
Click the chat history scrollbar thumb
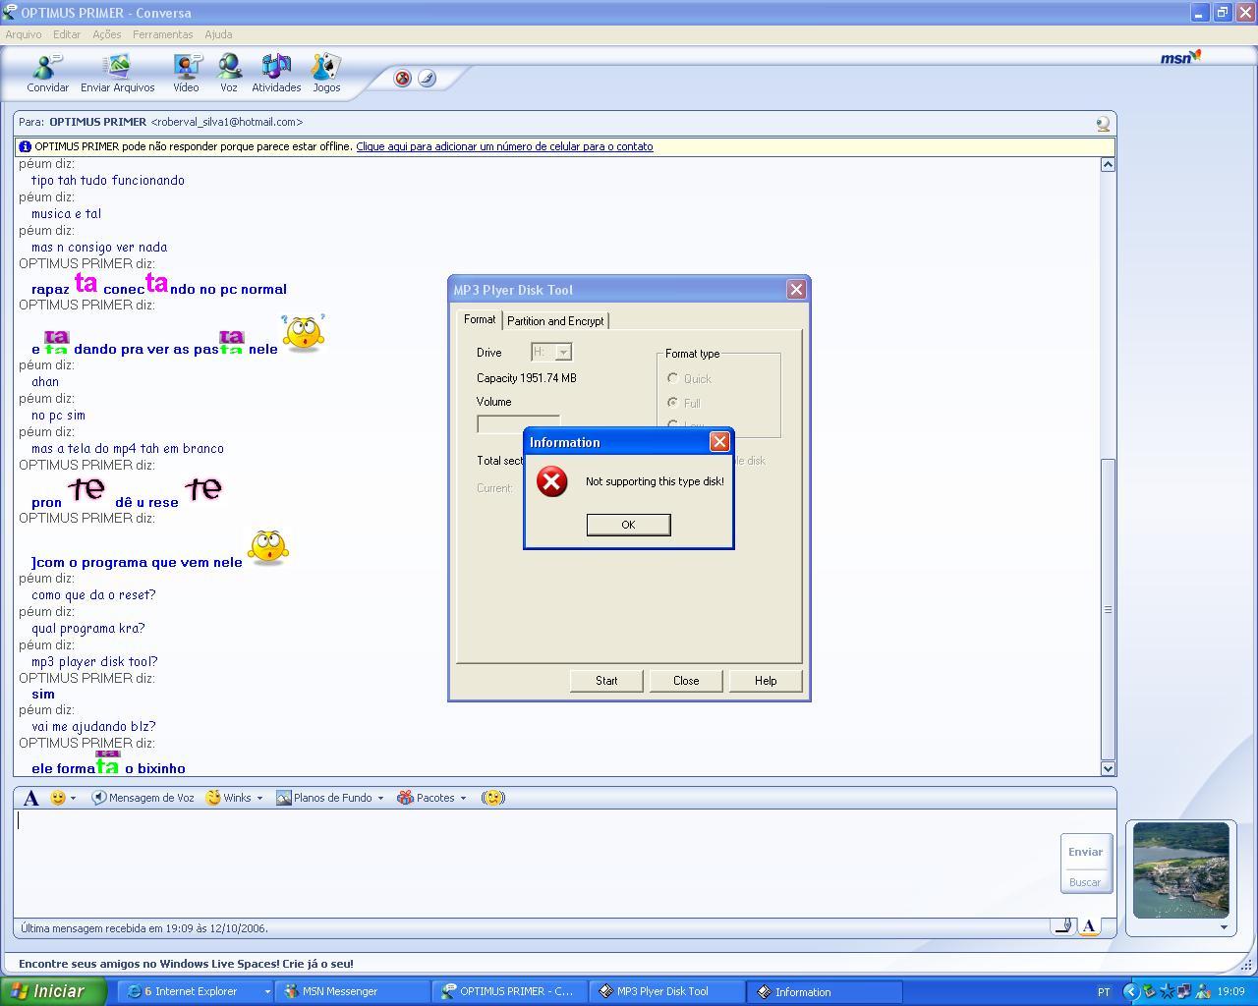1108,609
